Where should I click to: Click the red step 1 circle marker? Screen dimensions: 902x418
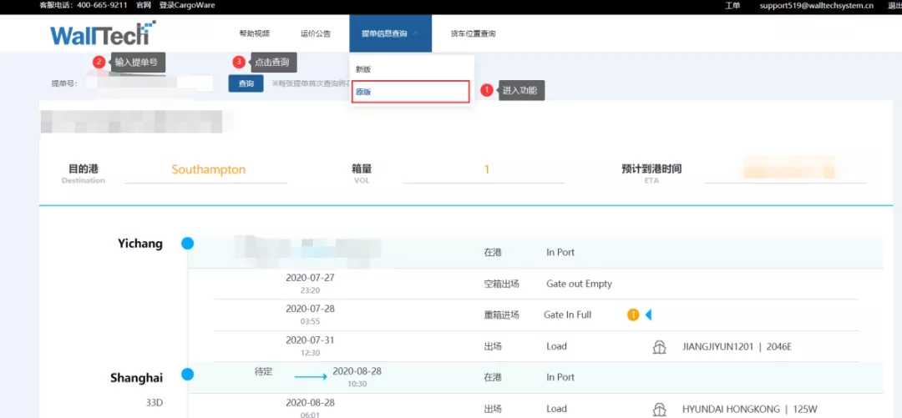(487, 90)
